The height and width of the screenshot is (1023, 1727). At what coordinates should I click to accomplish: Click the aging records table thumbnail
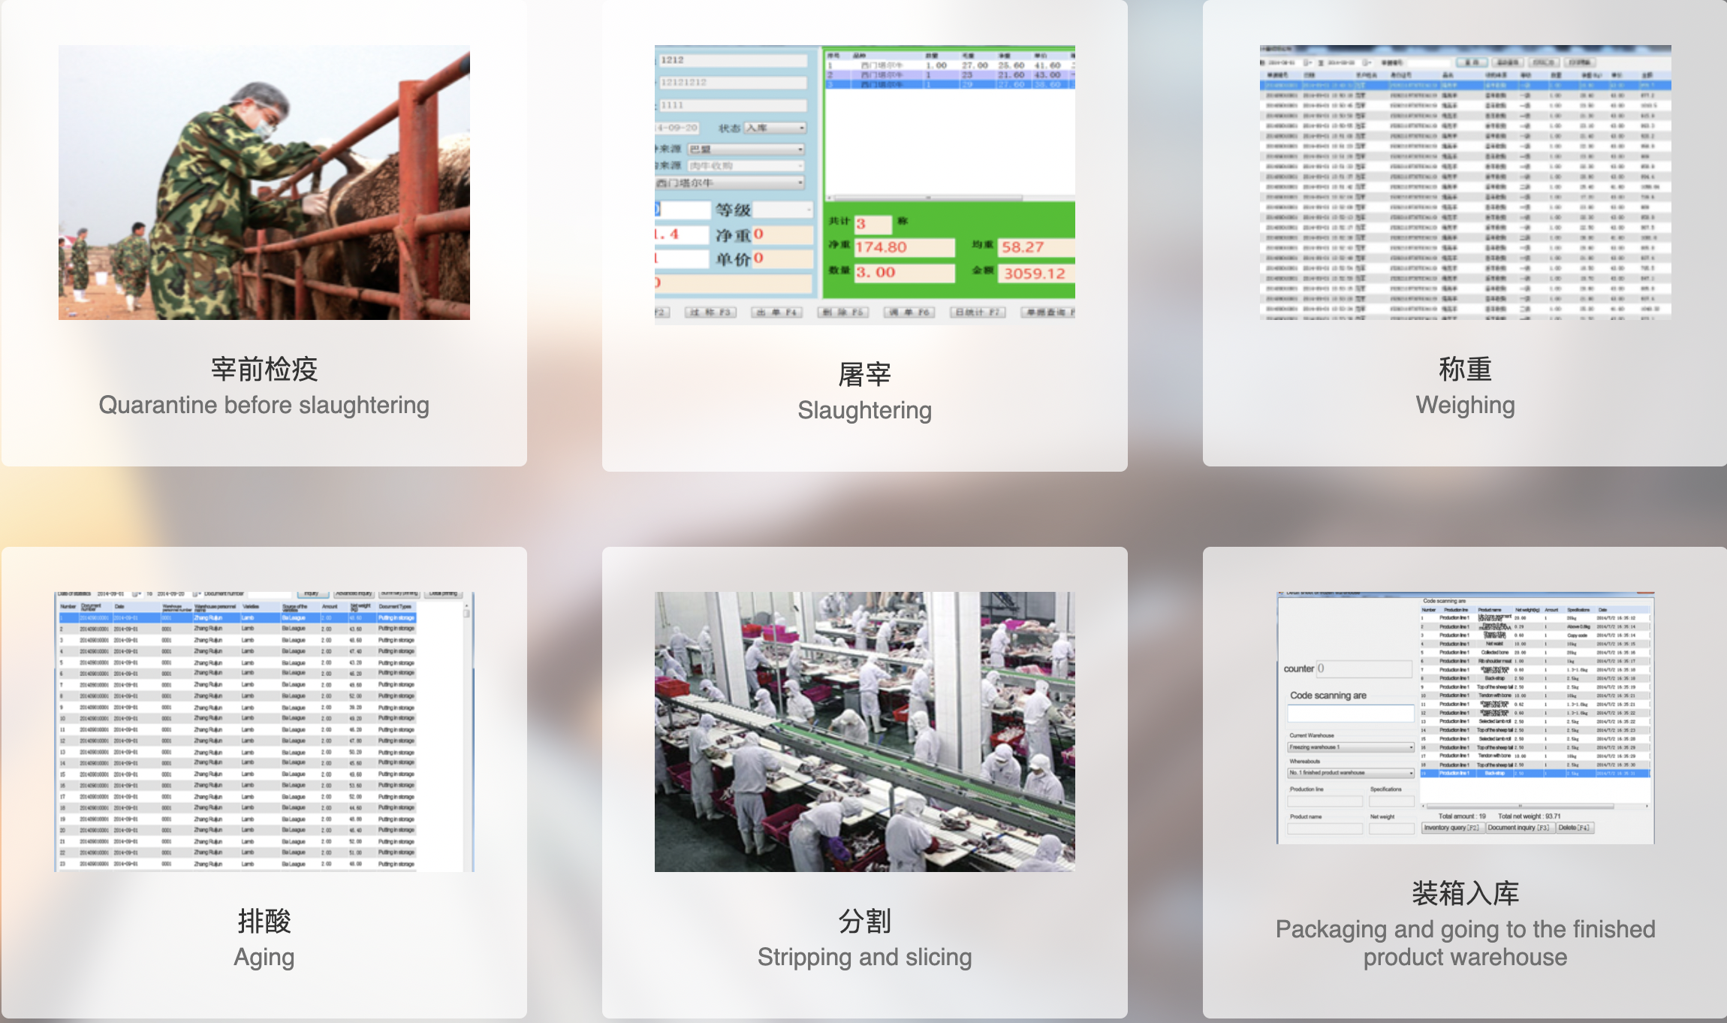(264, 732)
